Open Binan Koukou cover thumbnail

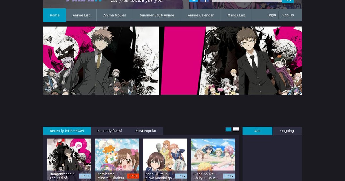[213, 160]
